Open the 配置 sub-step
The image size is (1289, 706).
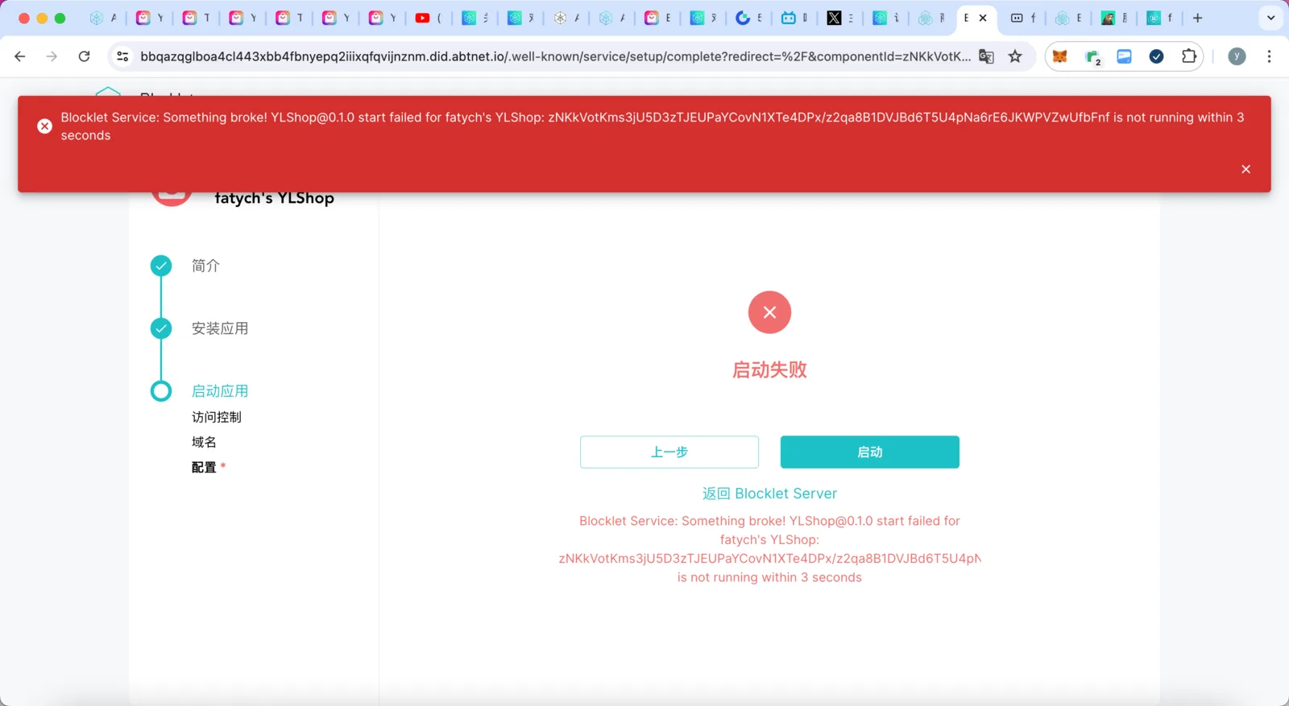(x=204, y=467)
